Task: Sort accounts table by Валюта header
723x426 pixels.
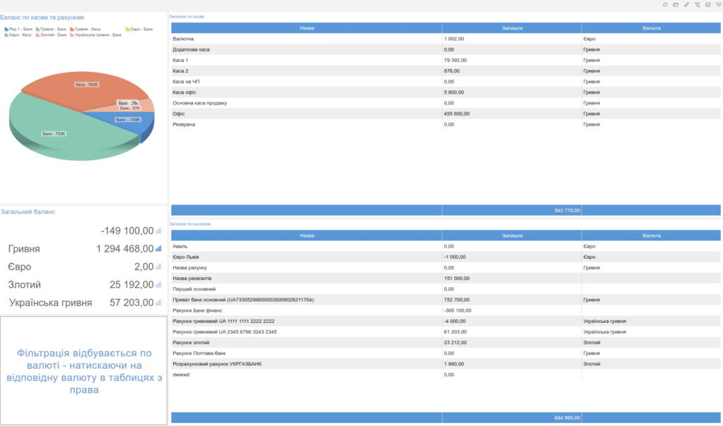Action: click(651, 236)
